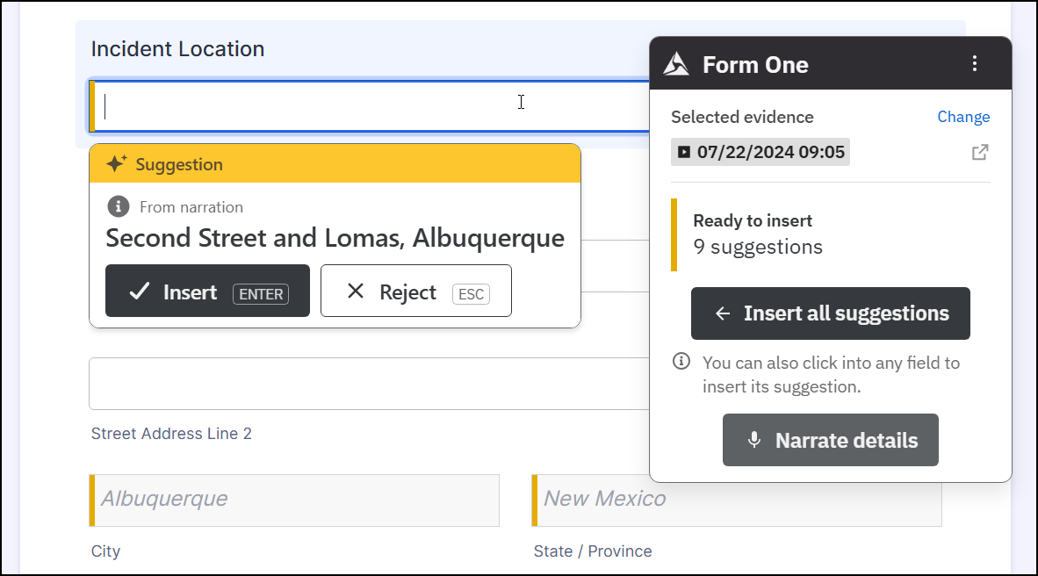Click the Form One logo icon

[676, 64]
